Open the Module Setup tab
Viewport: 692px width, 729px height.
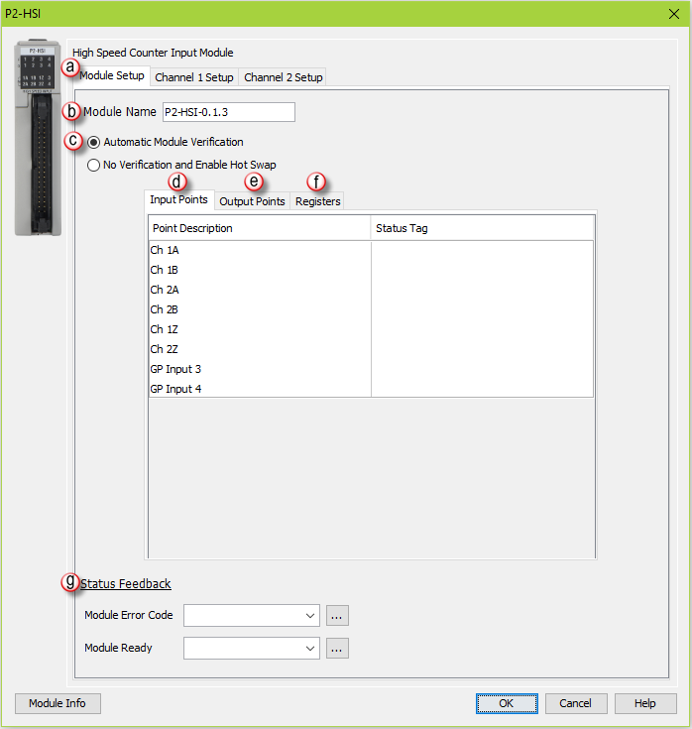click(x=112, y=76)
